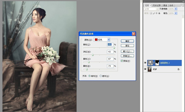Click the lock all padlock icon

(x=159, y=13)
